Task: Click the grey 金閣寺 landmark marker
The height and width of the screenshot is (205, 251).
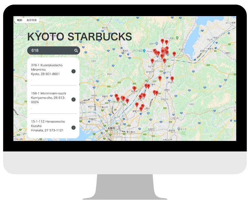Action: pos(157,43)
